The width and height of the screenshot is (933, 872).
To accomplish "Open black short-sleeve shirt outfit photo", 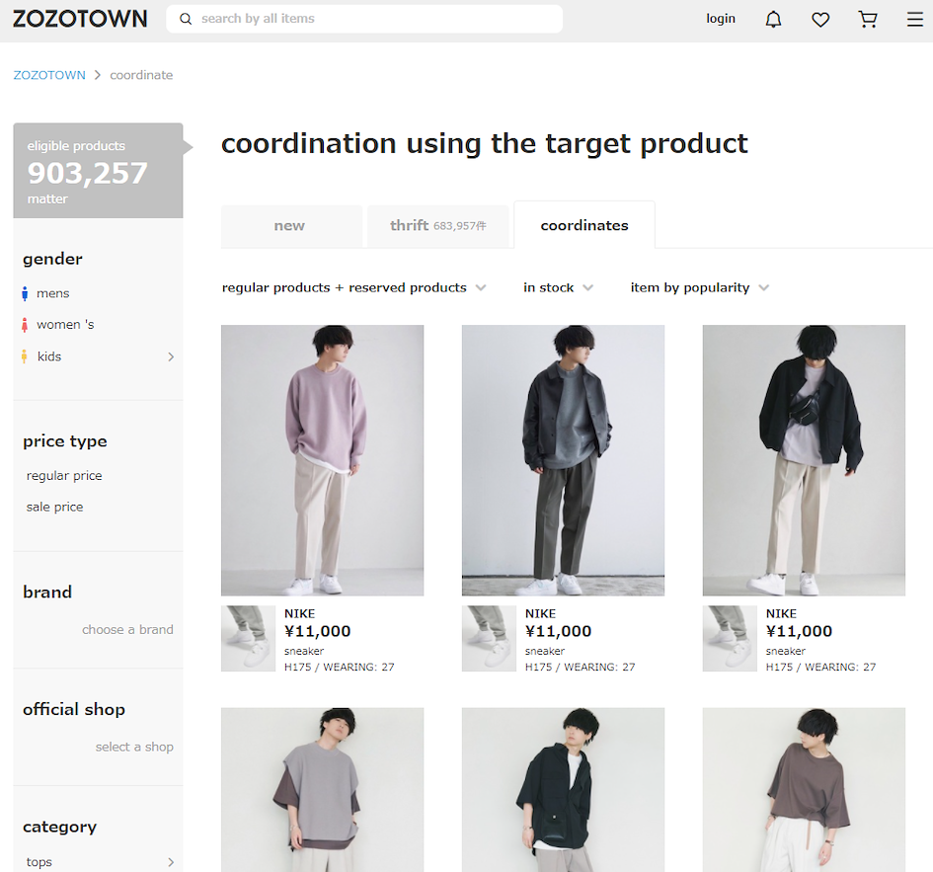I will click(x=563, y=790).
